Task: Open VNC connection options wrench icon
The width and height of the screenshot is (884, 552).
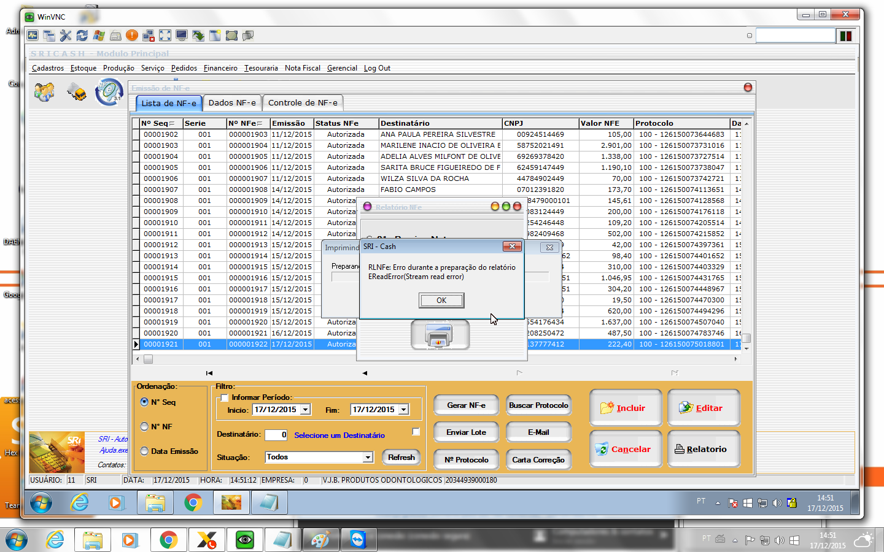Action: 66,36
